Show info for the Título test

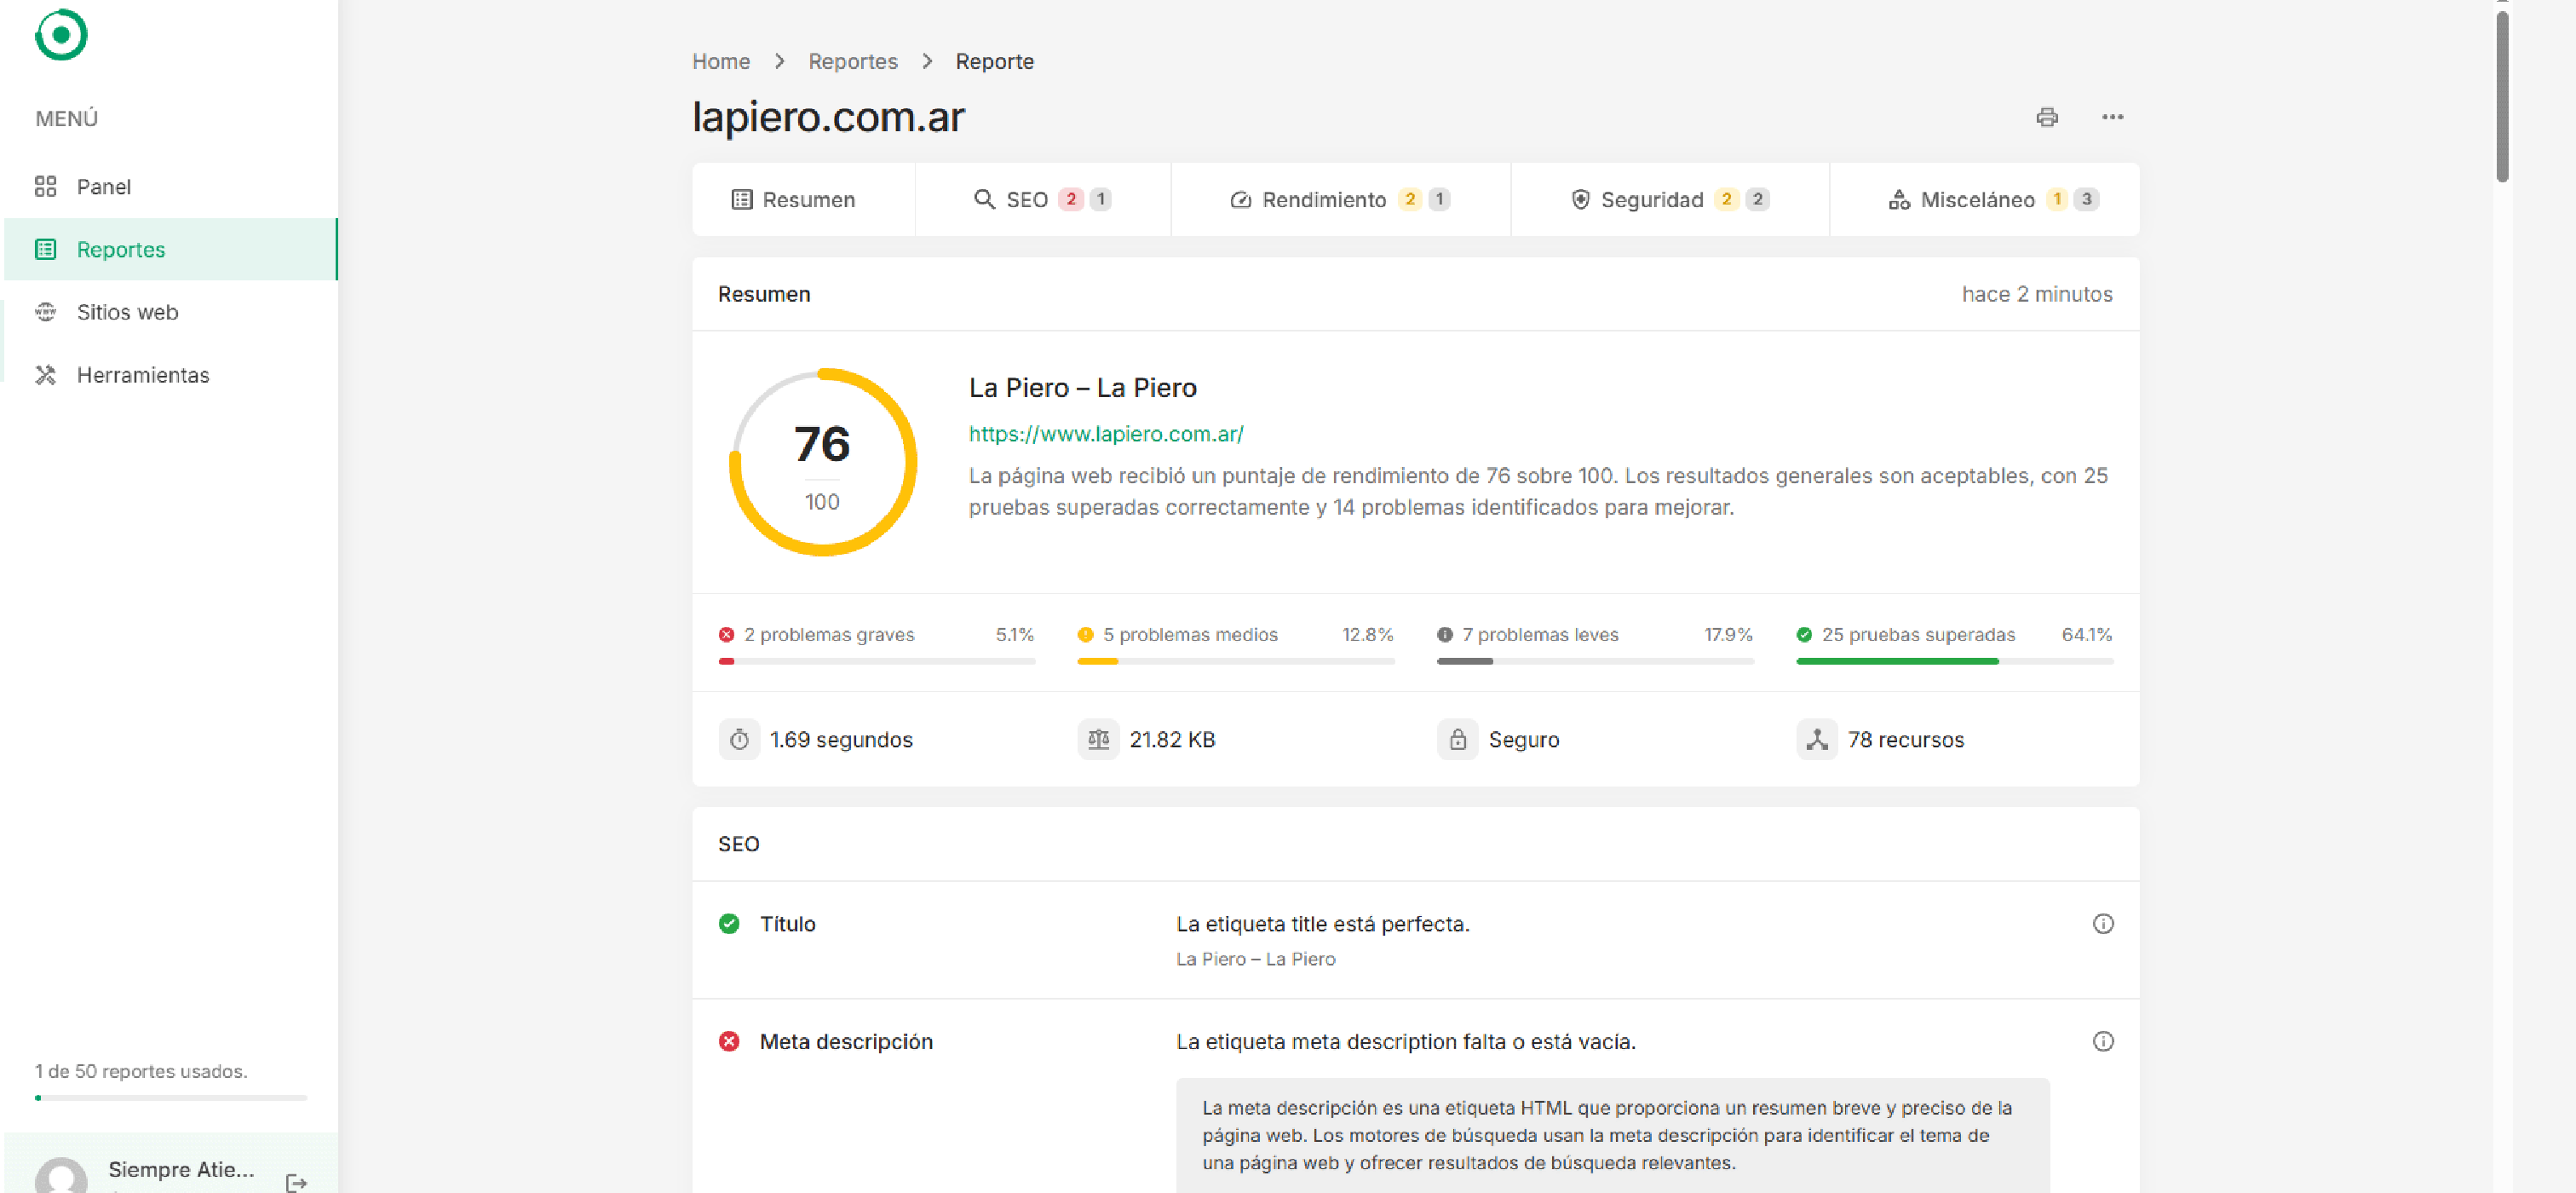tap(2103, 924)
